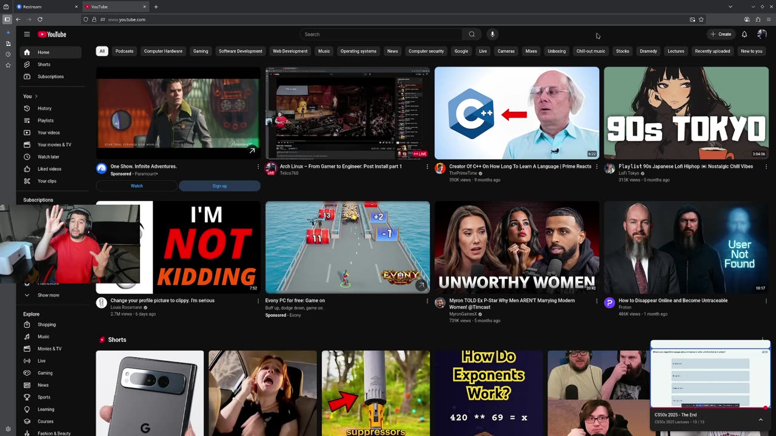Open the Create menu
The width and height of the screenshot is (776, 436).
point(721,35)
